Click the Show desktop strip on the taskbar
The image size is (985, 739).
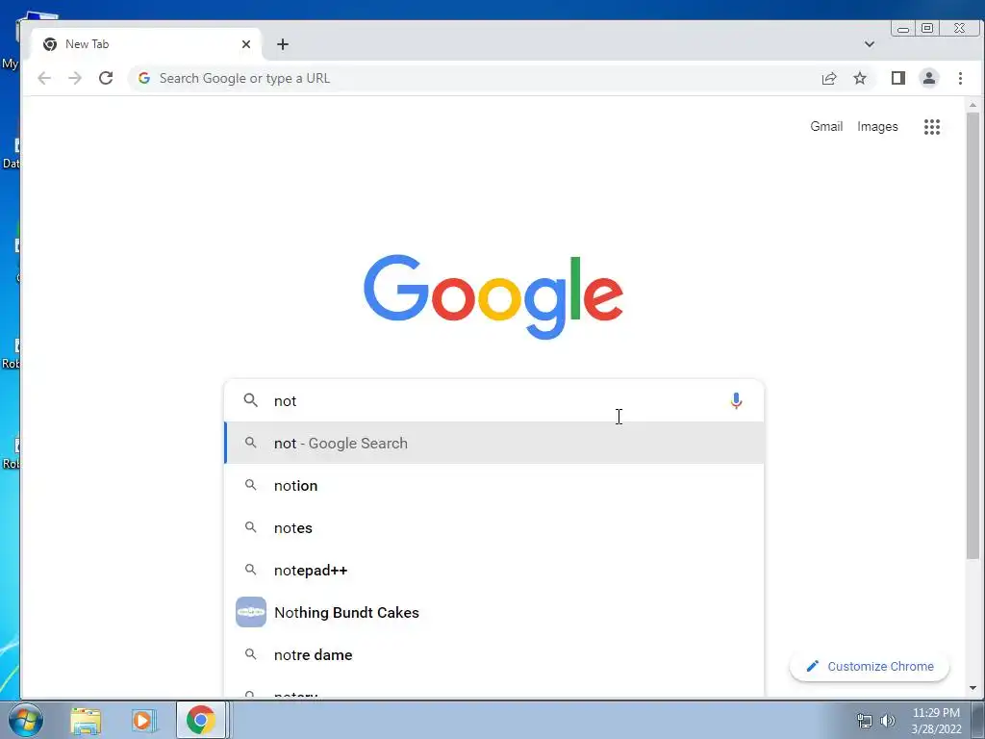(978, 720)
